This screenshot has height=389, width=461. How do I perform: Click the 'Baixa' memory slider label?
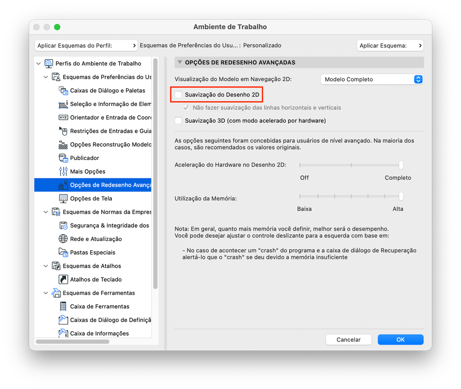click(x=304, y=209)
